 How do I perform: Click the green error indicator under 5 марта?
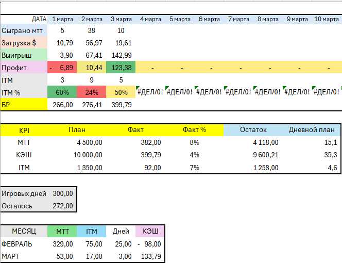coord(167,87)
